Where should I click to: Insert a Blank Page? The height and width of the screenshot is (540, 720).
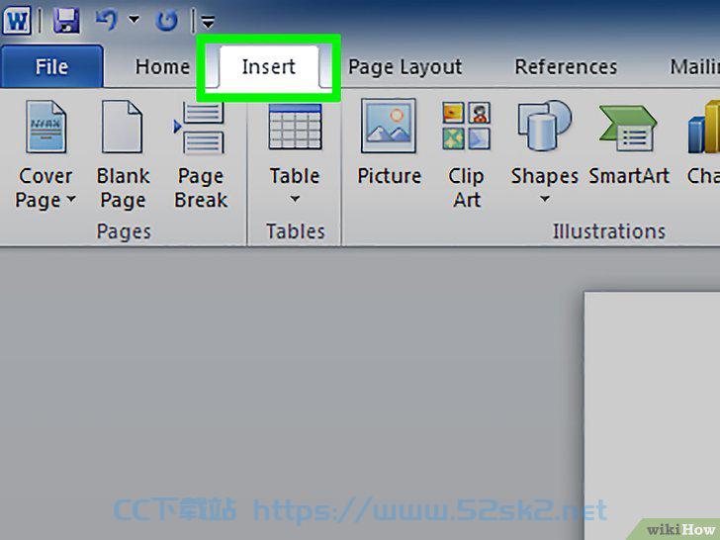coord(123,154)
